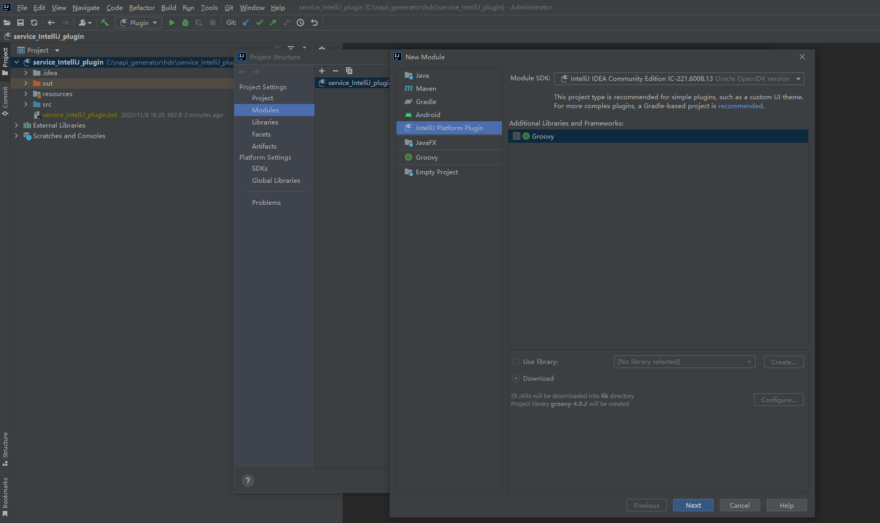Select Artifacts in Project Settings
This screenshot has width=880, height=523.
click(264, 147)
